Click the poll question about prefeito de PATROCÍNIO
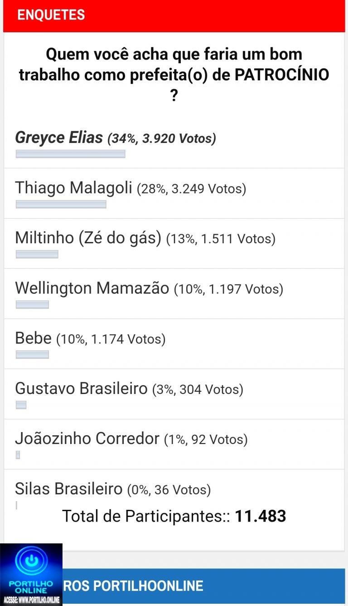Screen dimensions: 348x606 coord(174,74)
